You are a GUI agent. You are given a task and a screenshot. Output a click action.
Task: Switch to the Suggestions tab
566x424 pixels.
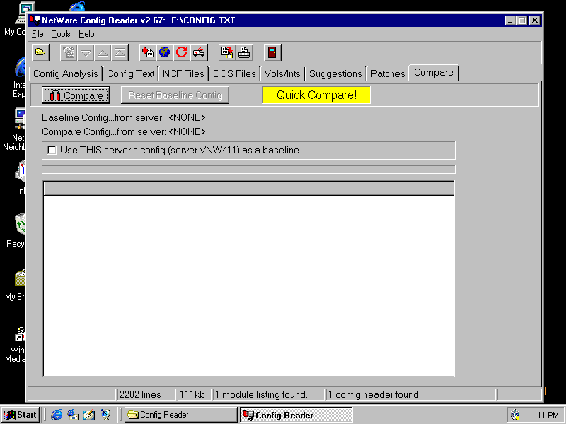(335, 73)
